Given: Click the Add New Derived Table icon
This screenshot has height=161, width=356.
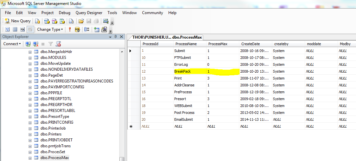Looking at the screenshot, I should [104, 29].
